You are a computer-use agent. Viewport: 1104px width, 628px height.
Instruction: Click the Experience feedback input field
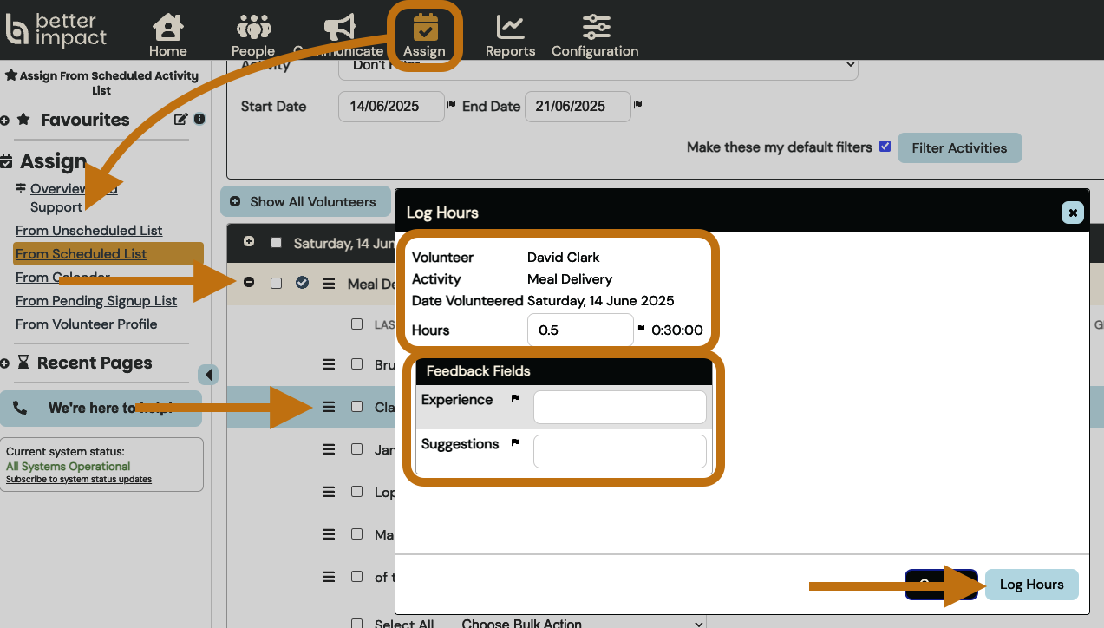(x=619, y=408)
